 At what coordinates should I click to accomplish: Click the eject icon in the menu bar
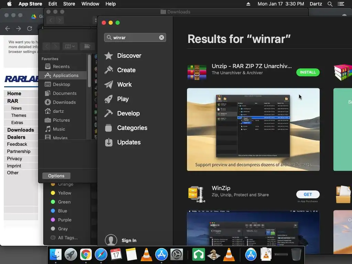coord(248,4)
